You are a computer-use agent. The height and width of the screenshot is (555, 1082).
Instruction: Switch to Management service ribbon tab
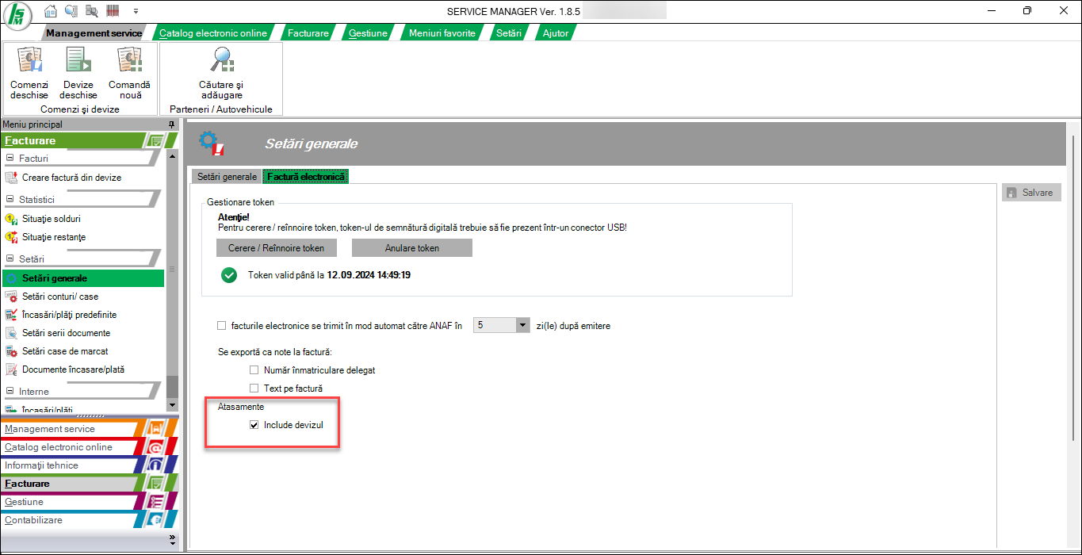(x=94, y=33)
